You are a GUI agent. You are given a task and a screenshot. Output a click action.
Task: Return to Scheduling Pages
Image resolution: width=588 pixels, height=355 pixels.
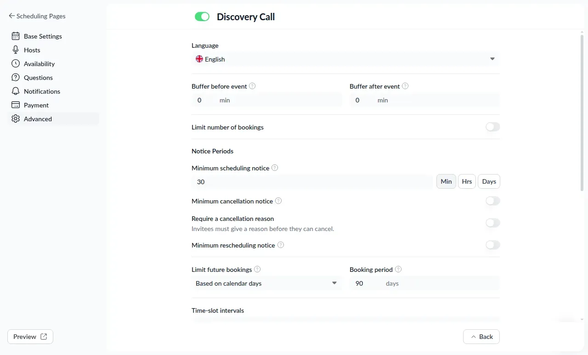click(37, 16)
